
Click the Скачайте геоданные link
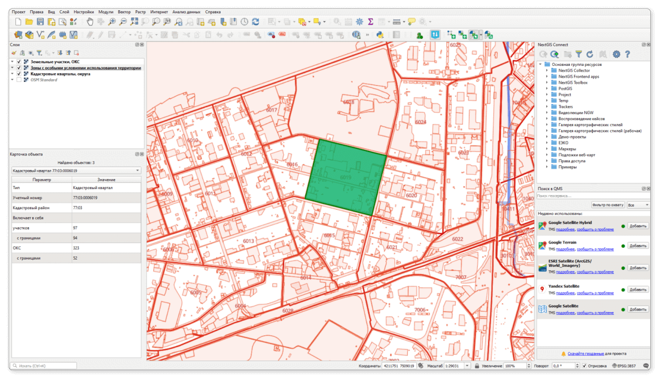click(x=586, y=354)
